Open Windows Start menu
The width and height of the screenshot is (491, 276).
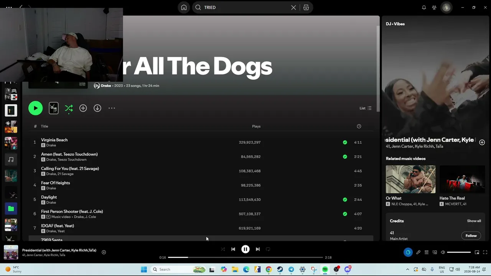(144, 269)
